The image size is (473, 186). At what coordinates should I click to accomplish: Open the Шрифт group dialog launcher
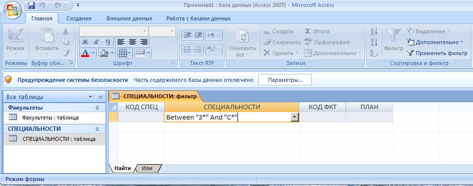pos(173,63)
